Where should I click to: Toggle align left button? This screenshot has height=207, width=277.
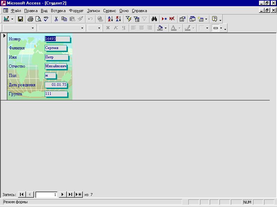point(134,28)
